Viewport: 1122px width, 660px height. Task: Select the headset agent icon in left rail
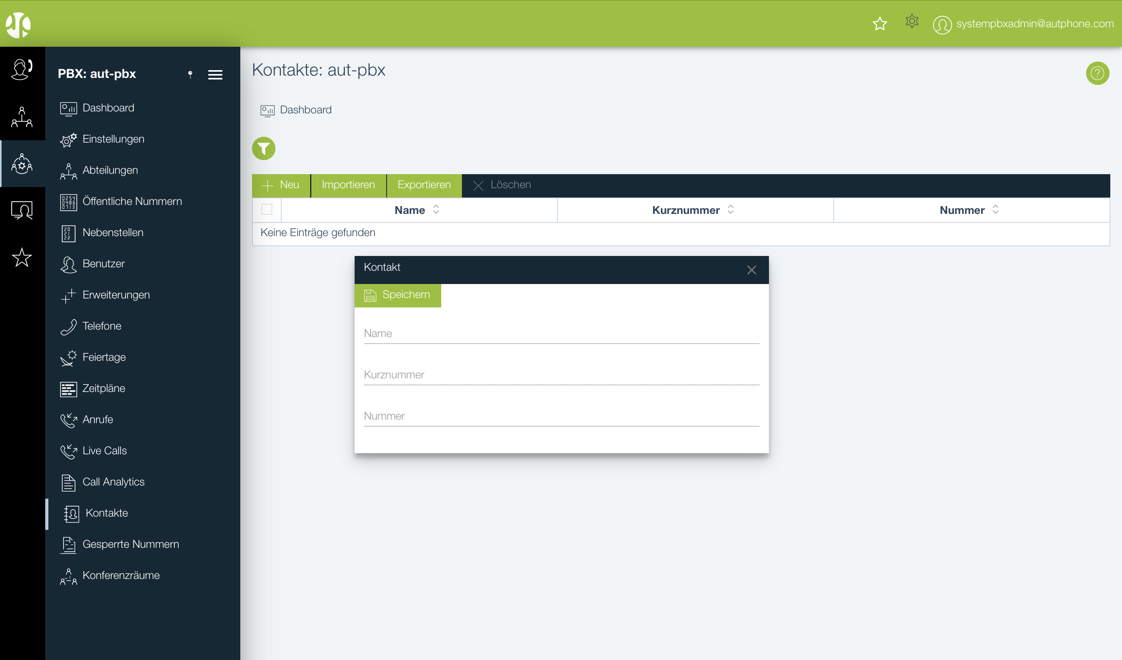coord(22,69)
